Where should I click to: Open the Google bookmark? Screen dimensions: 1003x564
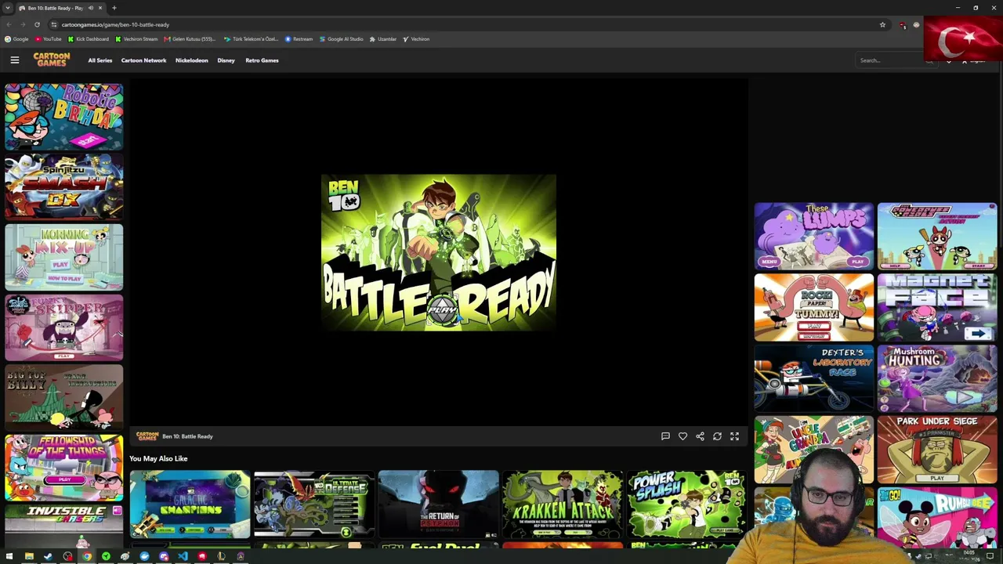16,39
